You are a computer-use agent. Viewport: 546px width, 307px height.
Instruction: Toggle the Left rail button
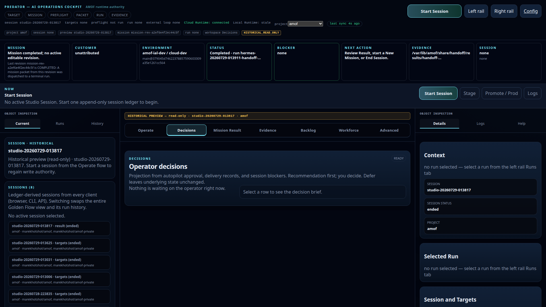pyautogui.click(x=476, y=11)
